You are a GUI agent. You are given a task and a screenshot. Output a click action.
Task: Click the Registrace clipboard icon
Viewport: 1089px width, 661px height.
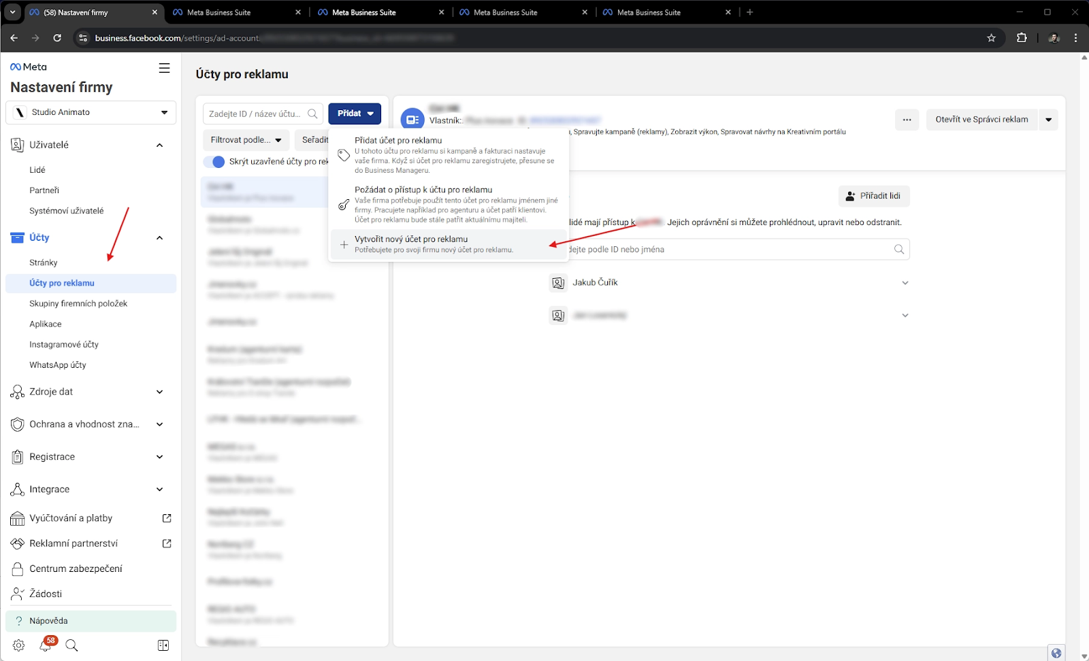18,457
